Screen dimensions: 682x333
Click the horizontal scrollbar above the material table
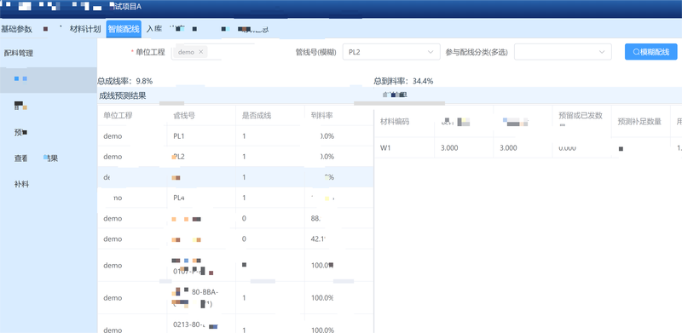[399, 103]
